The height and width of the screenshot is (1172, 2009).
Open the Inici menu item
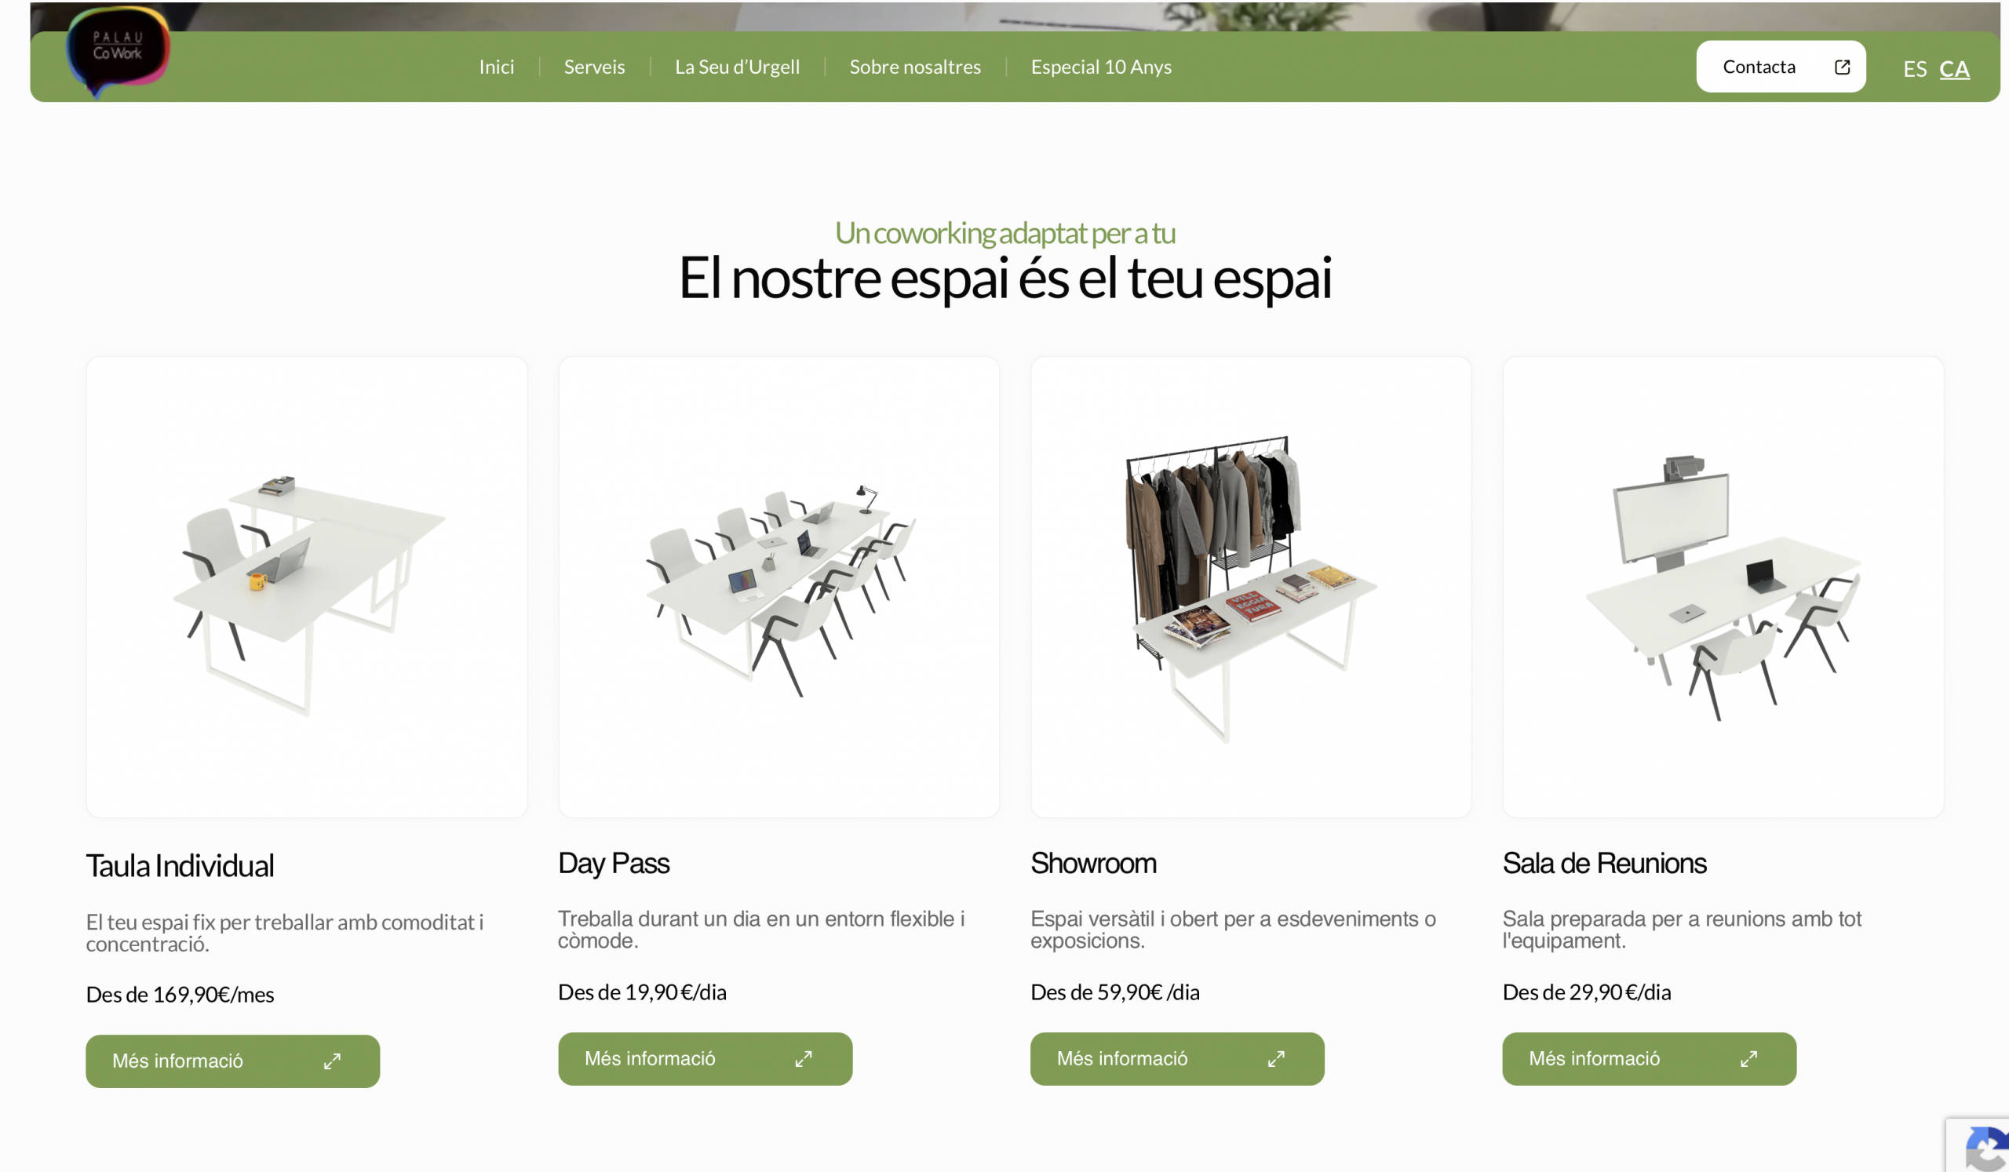(x=497, y=67)
